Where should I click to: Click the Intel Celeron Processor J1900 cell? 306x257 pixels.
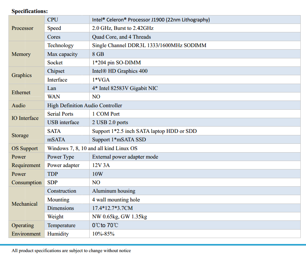click(151, 20)
